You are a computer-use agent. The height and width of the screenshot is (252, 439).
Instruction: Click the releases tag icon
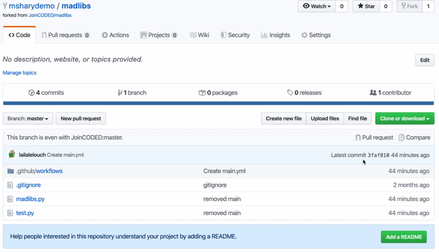[x=290, y=93]
